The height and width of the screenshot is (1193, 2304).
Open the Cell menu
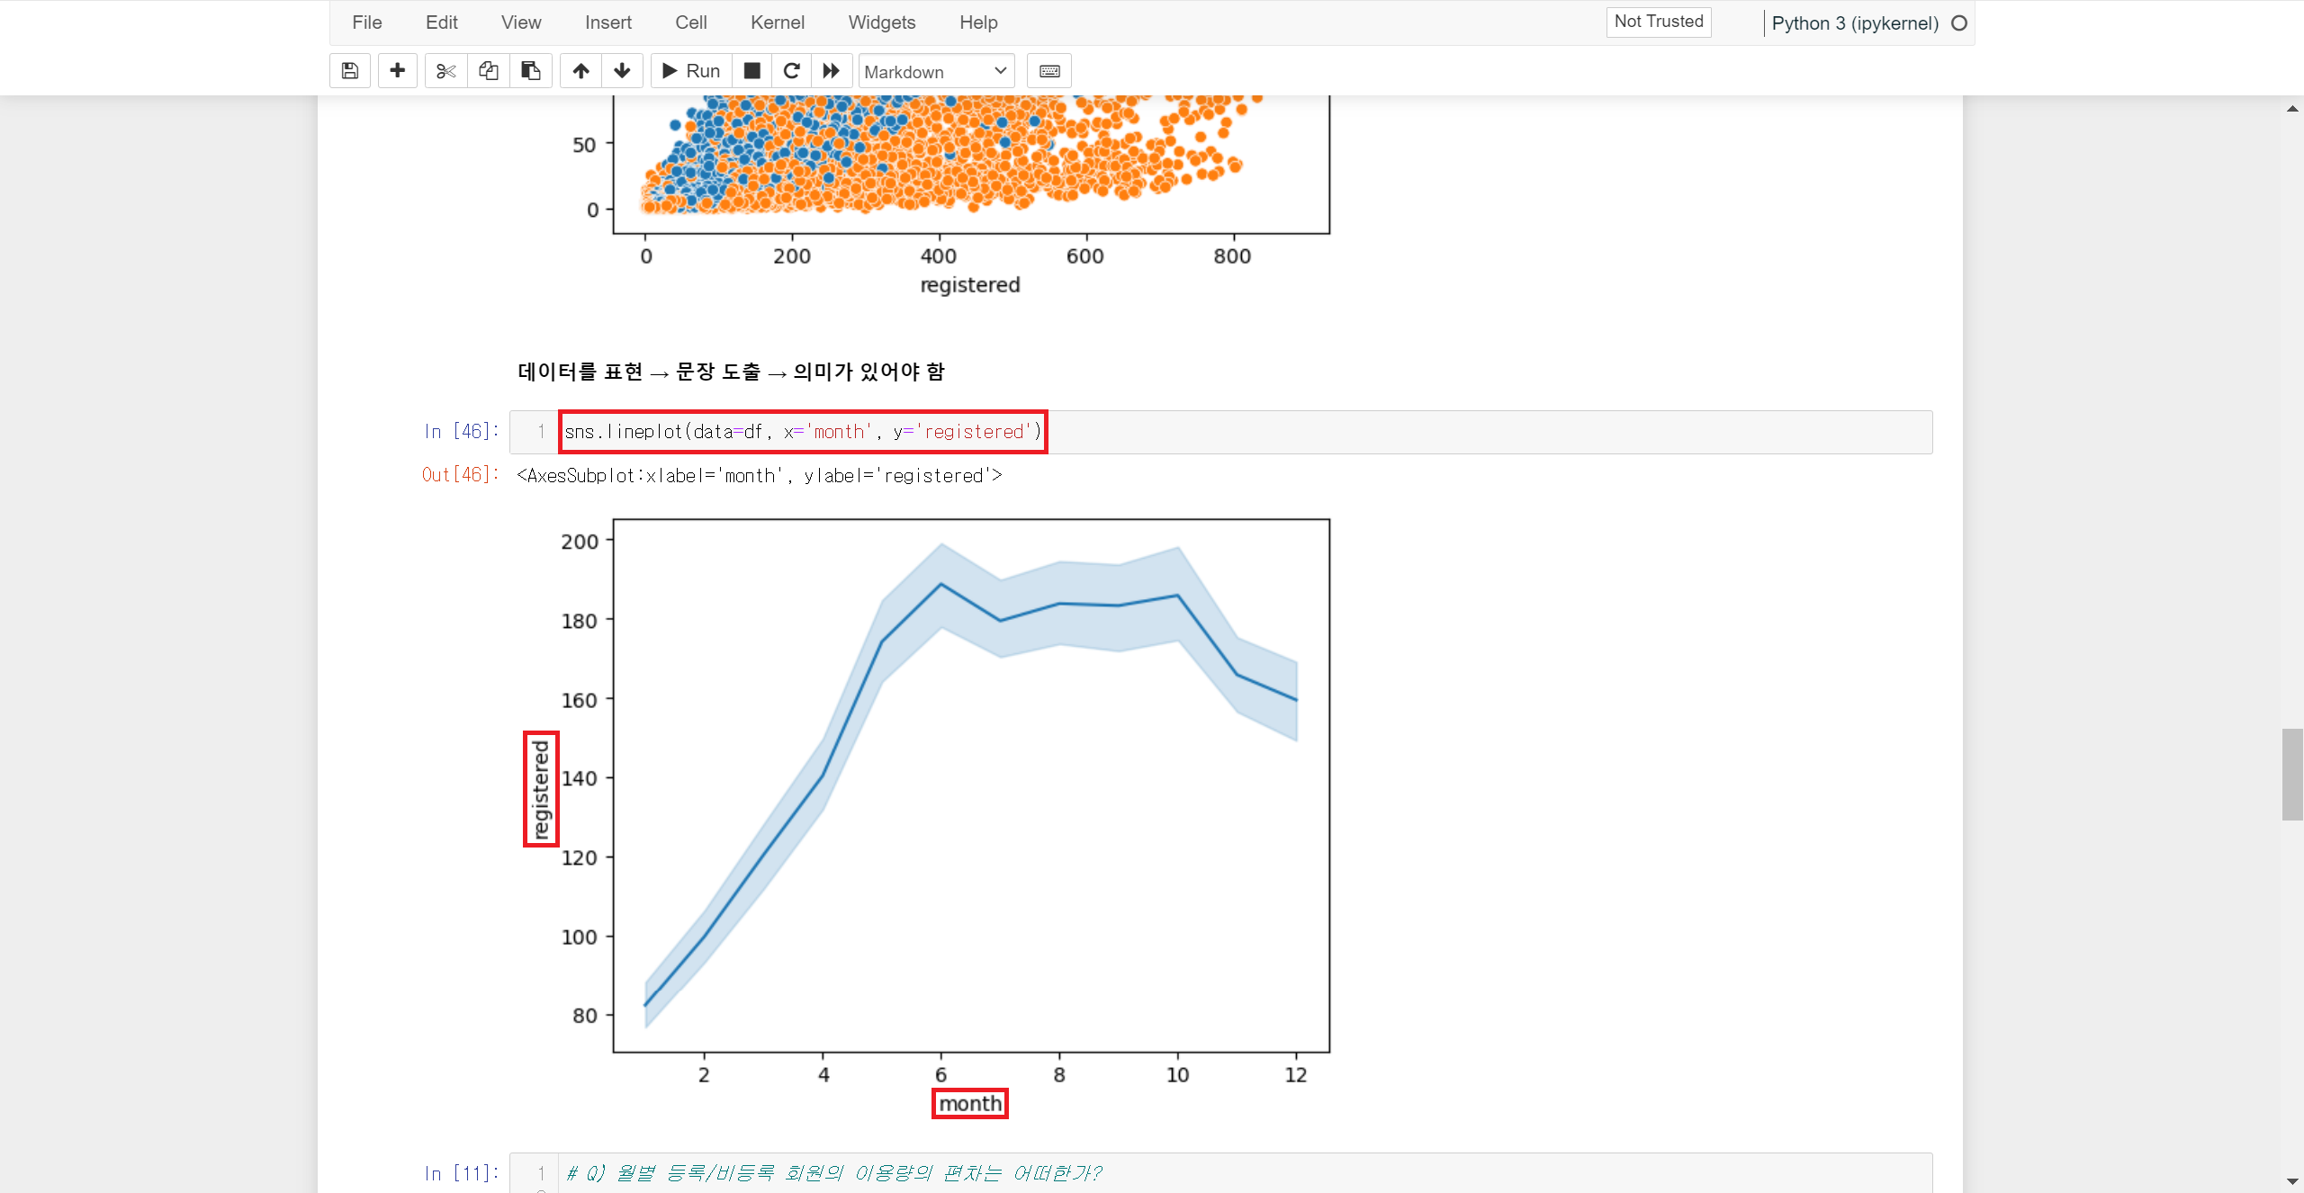click(x=690, y=22)
